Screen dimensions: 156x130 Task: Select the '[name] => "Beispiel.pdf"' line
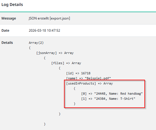(89, 78)
